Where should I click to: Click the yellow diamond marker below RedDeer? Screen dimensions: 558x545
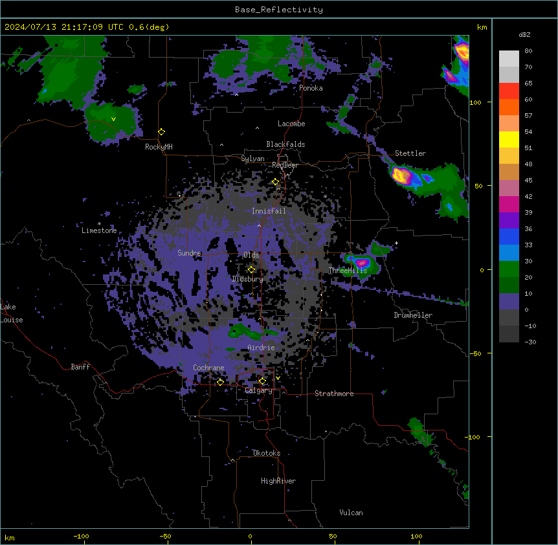coord(276,182)
